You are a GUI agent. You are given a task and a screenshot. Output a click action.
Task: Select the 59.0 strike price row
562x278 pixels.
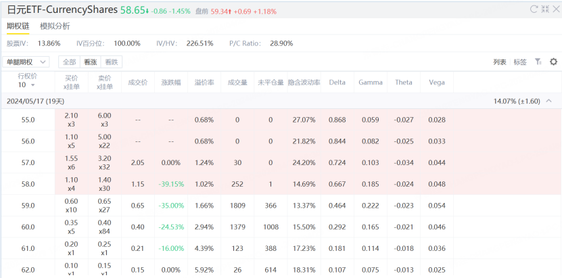[x=281, y=206]
